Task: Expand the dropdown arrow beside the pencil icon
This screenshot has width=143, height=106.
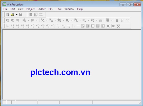Action: [x=47, y=20]
